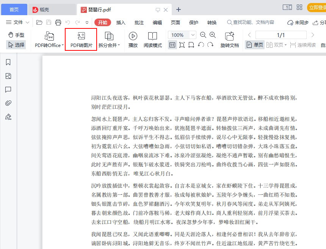Click the attachment icon in the sidebar

8,103
